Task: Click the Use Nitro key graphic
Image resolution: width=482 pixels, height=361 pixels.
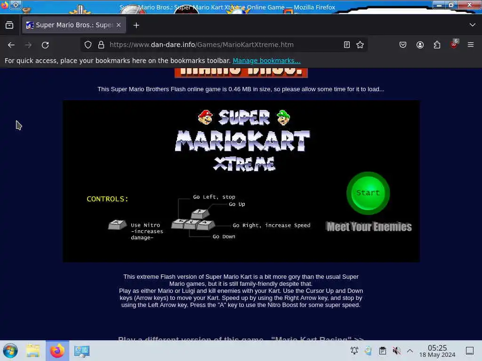Action: point(117,225)
